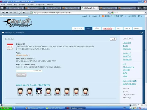Click the Opera rewind navigation button

[x=3, y=13]
